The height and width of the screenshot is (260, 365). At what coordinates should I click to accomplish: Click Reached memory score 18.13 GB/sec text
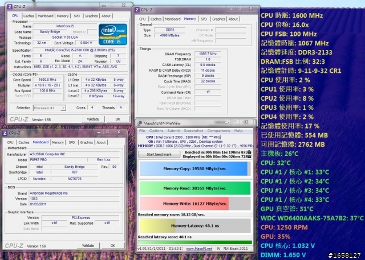(171, 214)
